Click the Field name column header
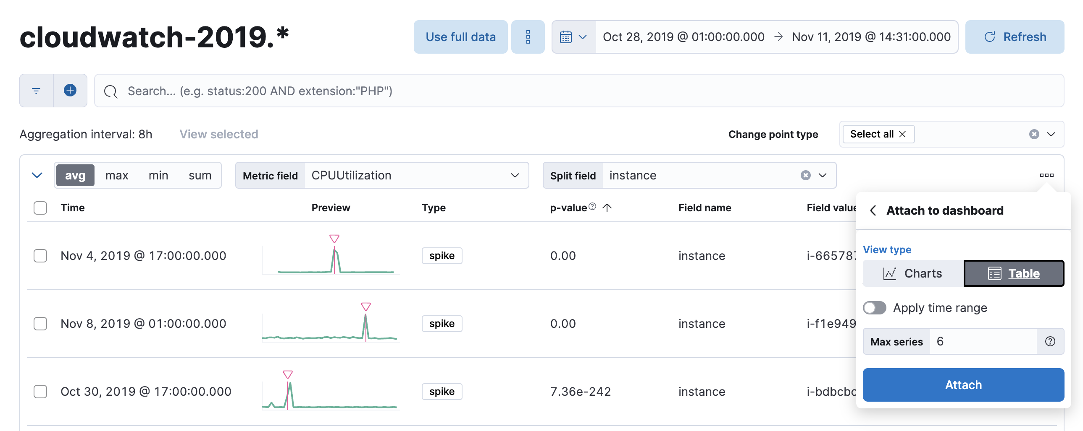The image size is (1083, 431). [x=704, y=208]
